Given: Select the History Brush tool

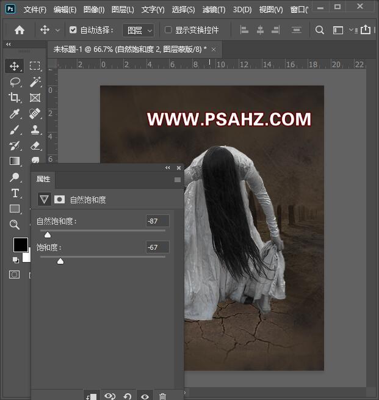Looking at the screenshot, I should (15, 146).
